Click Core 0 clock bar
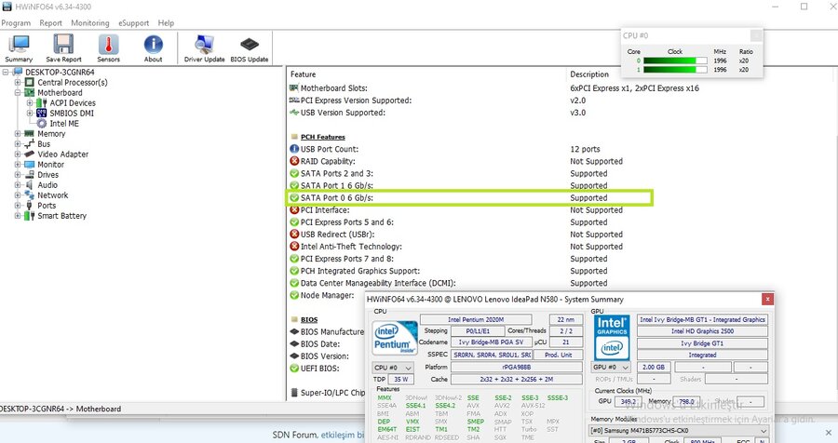838x443 pixels. click(674, 60)
